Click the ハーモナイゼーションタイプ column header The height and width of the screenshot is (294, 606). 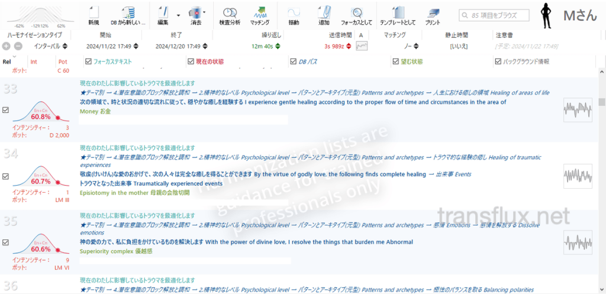[34, 35]
